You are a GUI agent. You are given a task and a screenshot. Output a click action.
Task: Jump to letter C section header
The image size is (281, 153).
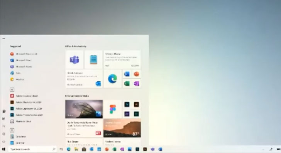pos(12,130)
